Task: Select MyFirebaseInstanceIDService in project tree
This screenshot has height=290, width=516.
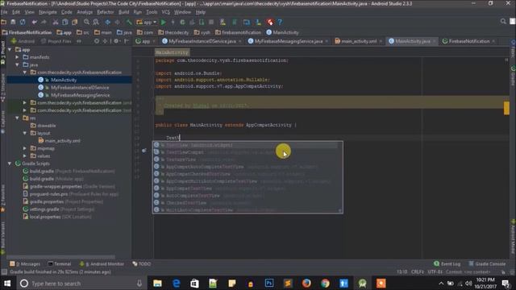Action: (x=80, y=88)
